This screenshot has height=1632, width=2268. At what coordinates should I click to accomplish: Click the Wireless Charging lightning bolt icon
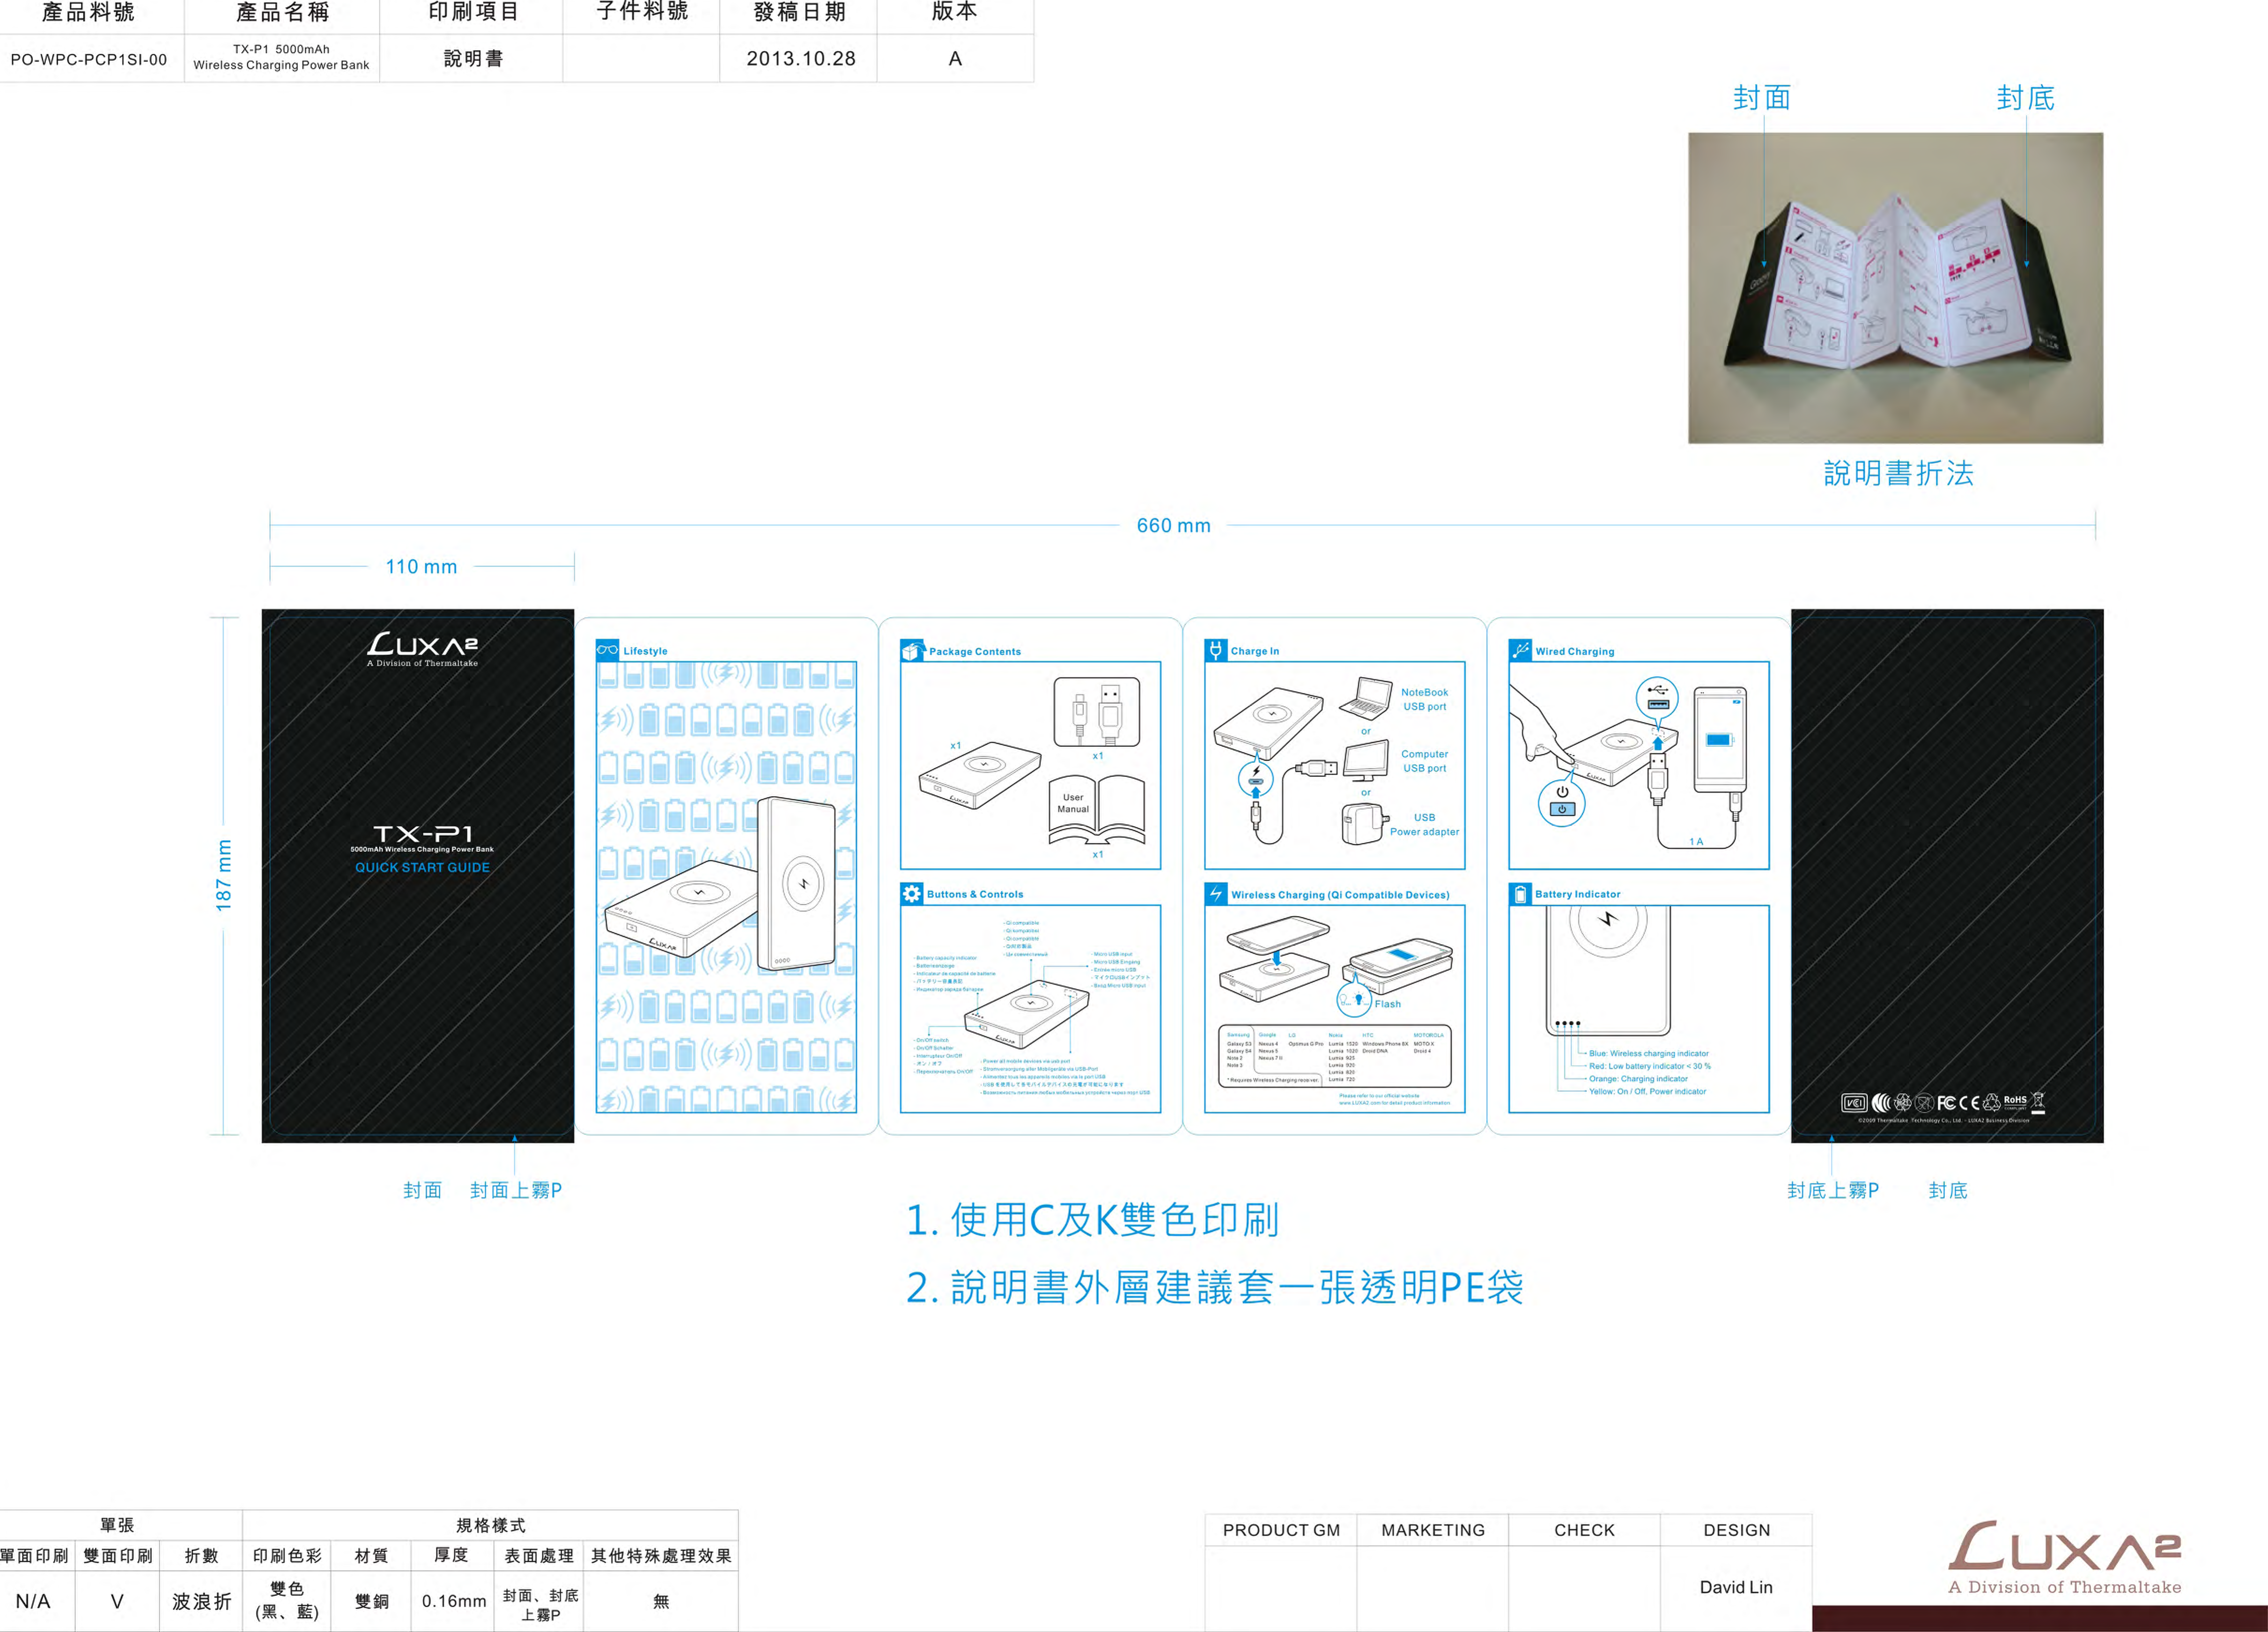tap(1216, 894)
